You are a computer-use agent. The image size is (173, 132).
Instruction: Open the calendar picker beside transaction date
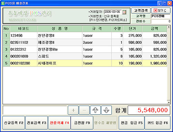click(x=124, y=12)
